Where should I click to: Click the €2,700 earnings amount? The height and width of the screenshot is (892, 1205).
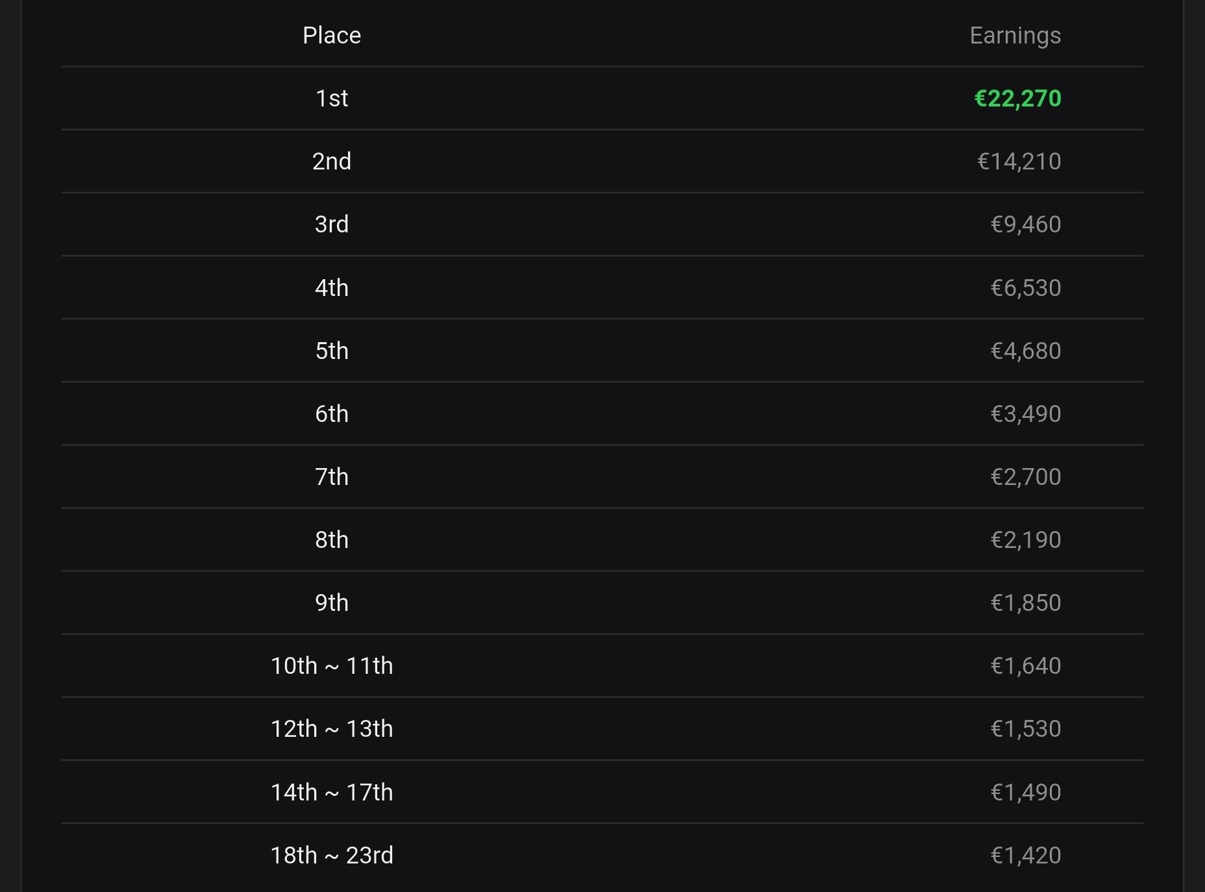pos(1025,477)
